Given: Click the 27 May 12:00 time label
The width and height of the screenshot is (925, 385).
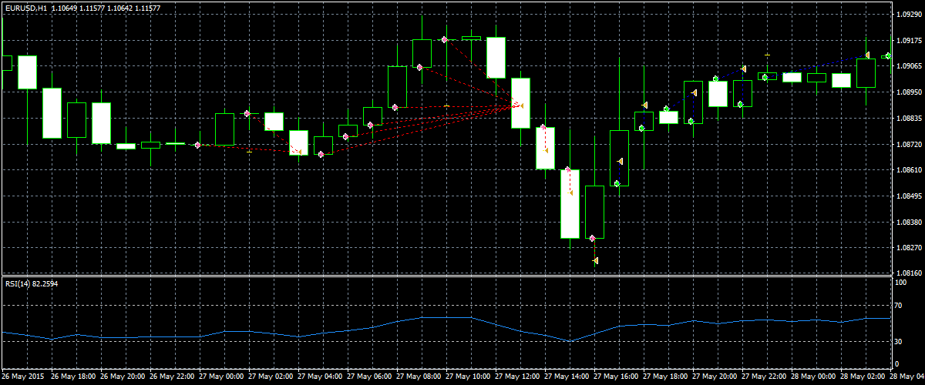Looking at the screenshot, I should (x=519, y=377).
